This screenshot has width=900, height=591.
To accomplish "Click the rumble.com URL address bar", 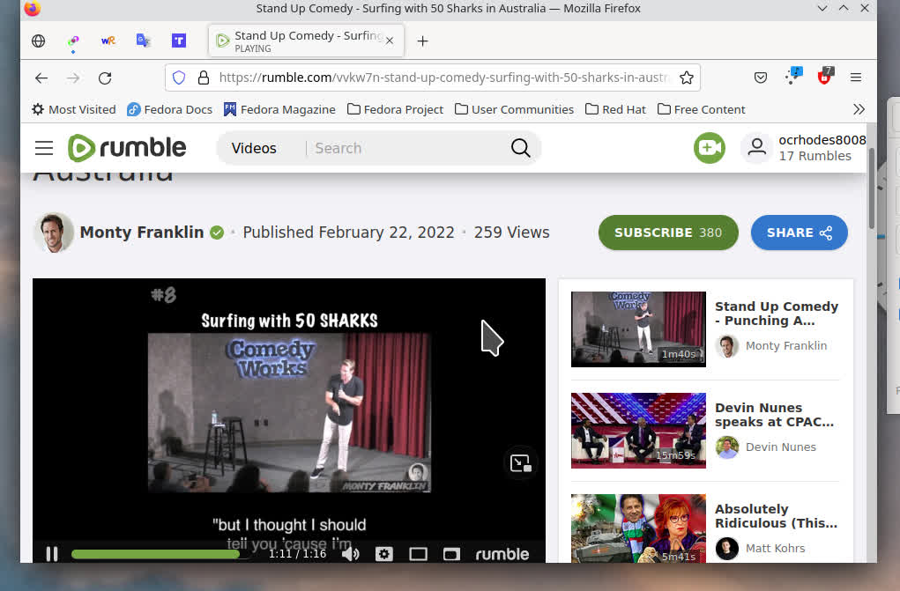I will click(443, 78).
